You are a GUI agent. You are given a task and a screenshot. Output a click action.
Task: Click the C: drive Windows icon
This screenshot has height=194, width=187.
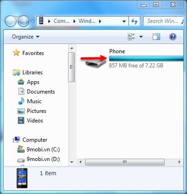coord(21,149)
